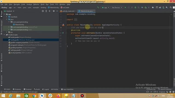Open the Android view selector dropdown
The image size is (175, 98).
(9, 11)
